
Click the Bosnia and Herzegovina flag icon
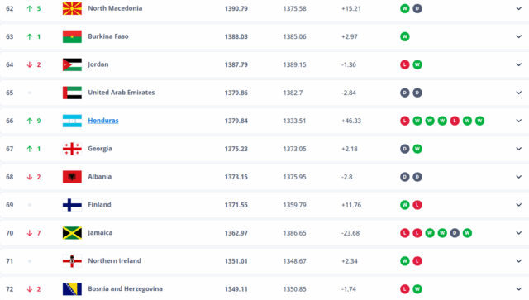click(72, 289)
